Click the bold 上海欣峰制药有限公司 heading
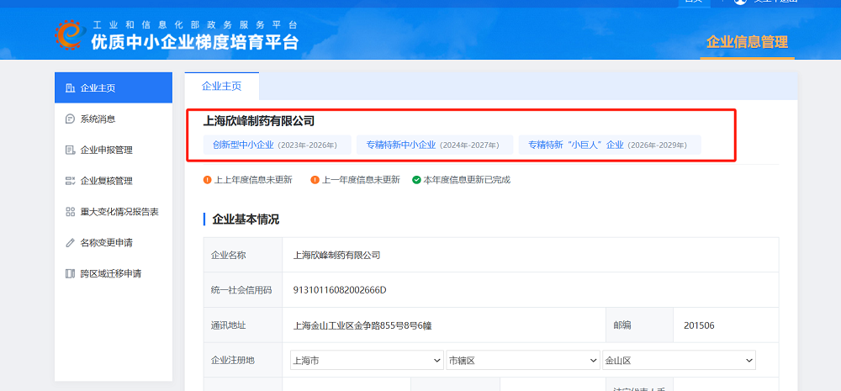 pos(258,121)
